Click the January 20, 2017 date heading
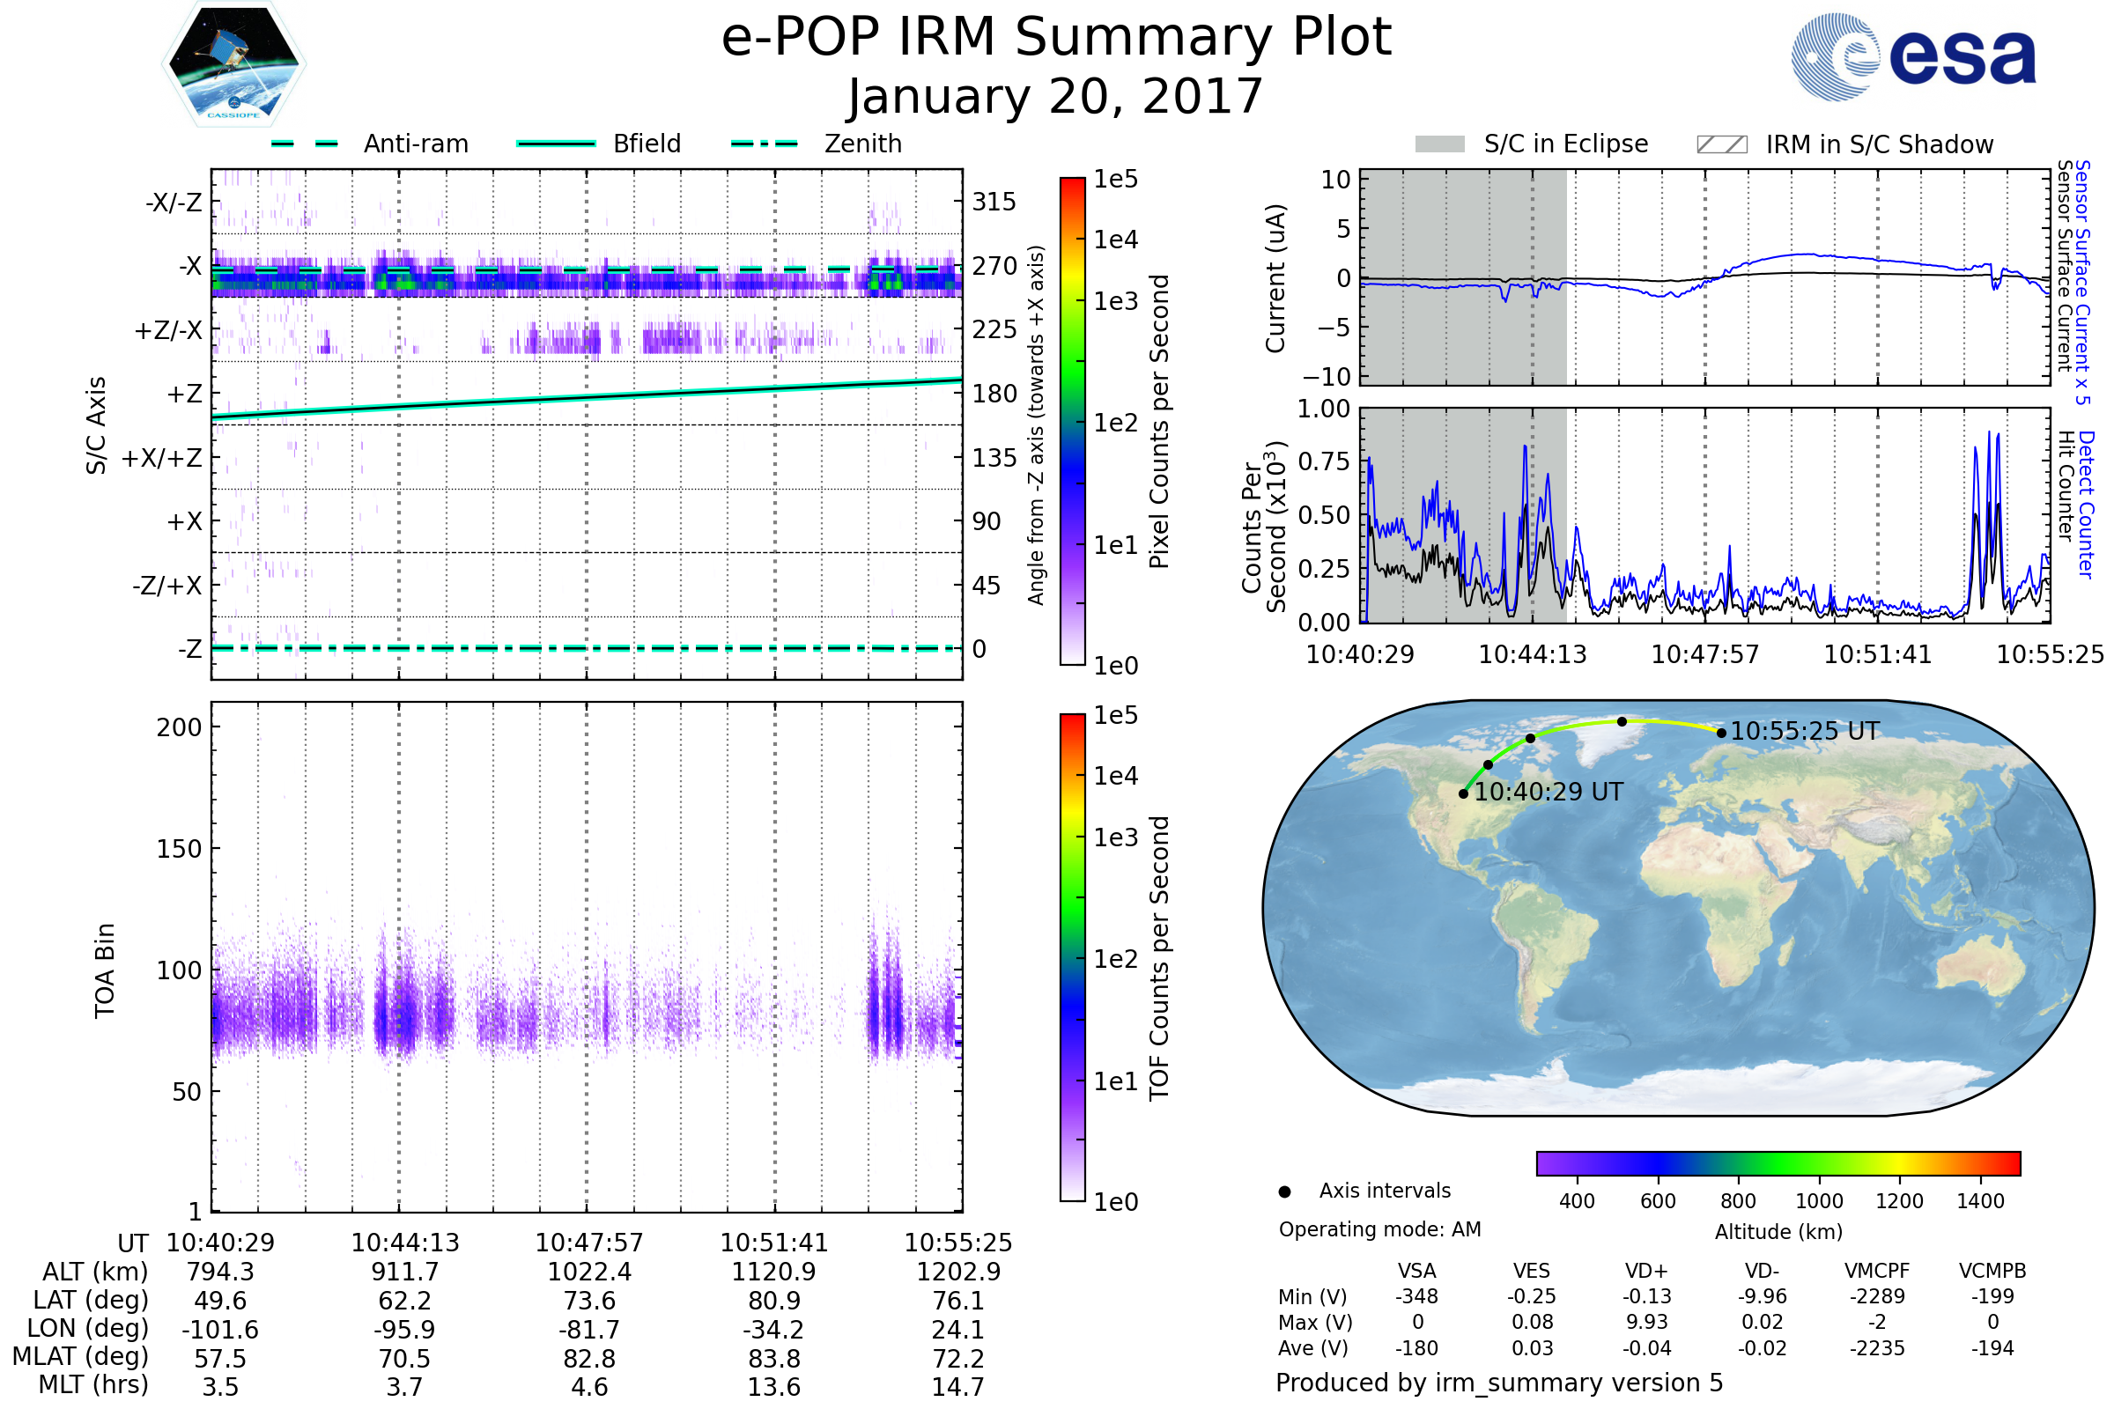 (1056, 97)
